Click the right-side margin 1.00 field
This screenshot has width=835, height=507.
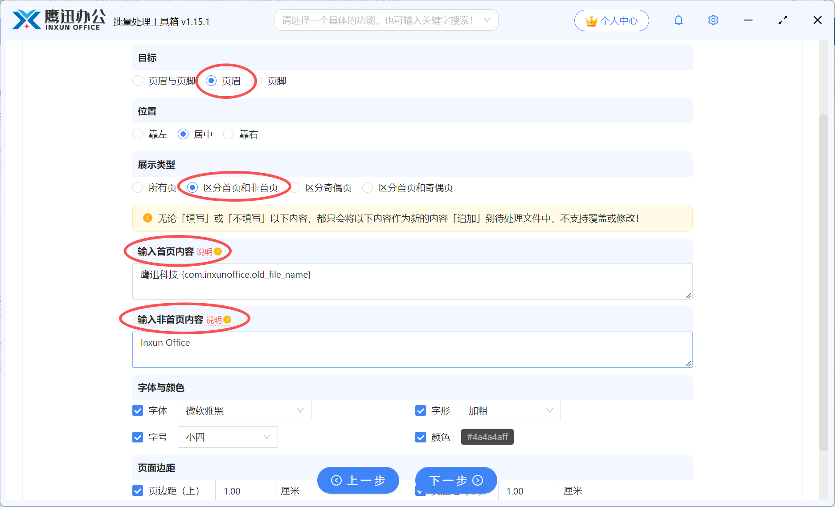[x=528, y=491]
